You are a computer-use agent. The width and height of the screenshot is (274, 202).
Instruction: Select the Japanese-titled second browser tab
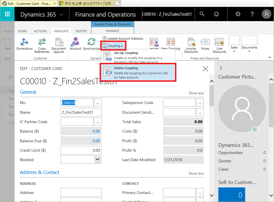pos(86,3)
